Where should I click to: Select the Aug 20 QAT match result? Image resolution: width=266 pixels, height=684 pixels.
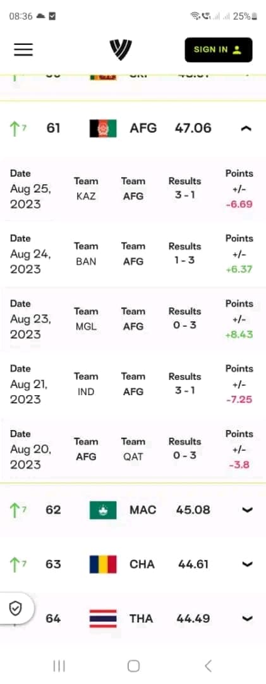[184, 455]
